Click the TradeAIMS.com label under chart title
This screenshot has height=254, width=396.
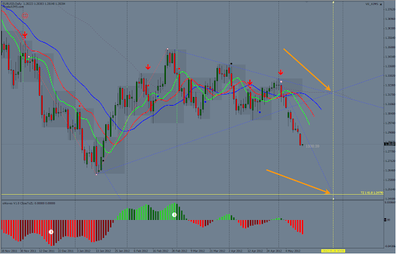12,7
